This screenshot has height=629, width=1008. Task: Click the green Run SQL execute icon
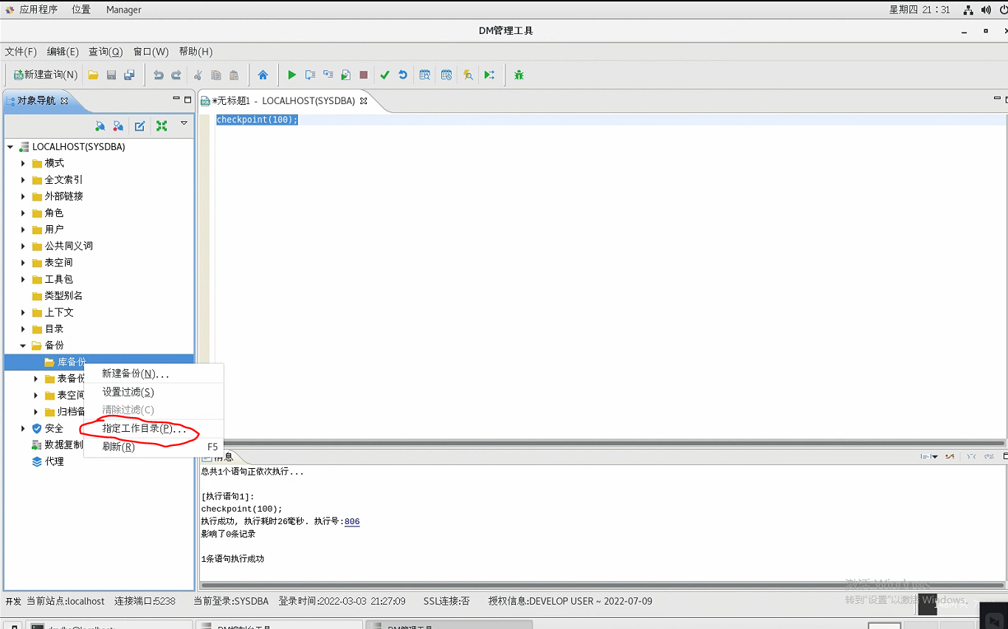[292, 75]
